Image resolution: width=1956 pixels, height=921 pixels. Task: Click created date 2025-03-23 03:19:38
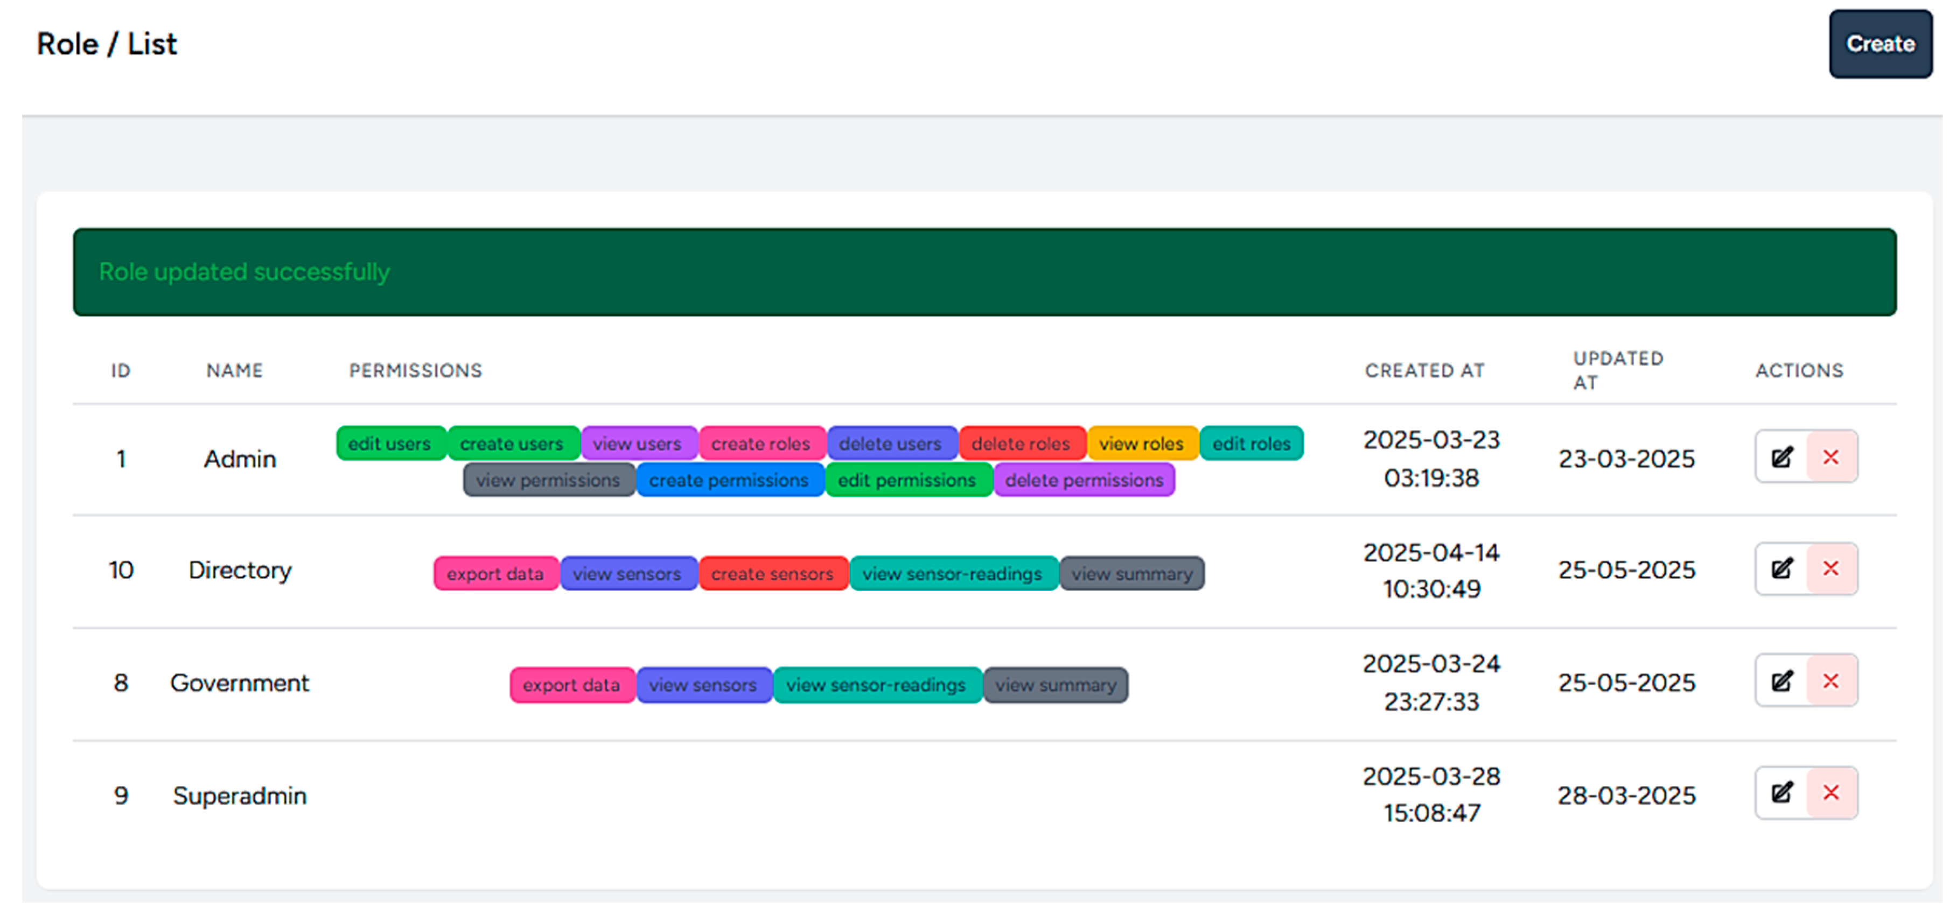pos(1431,459)
